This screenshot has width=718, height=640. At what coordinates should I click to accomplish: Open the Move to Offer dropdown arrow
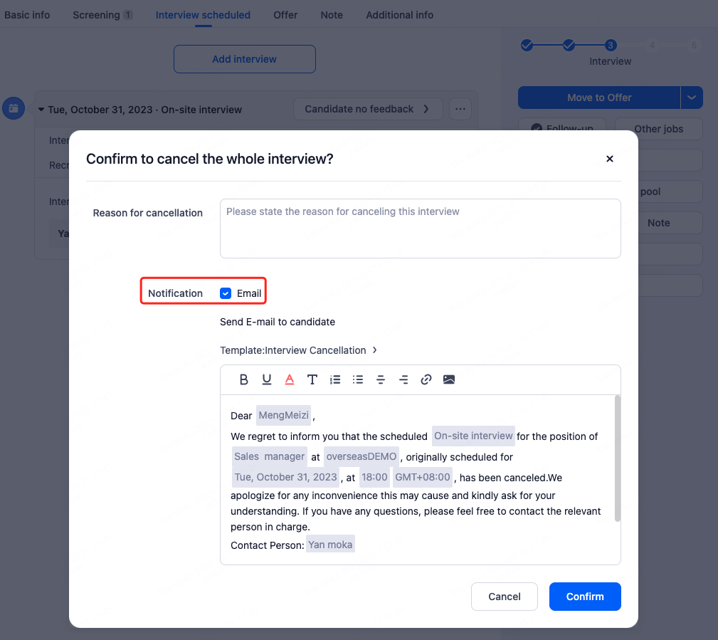(692, 98)
